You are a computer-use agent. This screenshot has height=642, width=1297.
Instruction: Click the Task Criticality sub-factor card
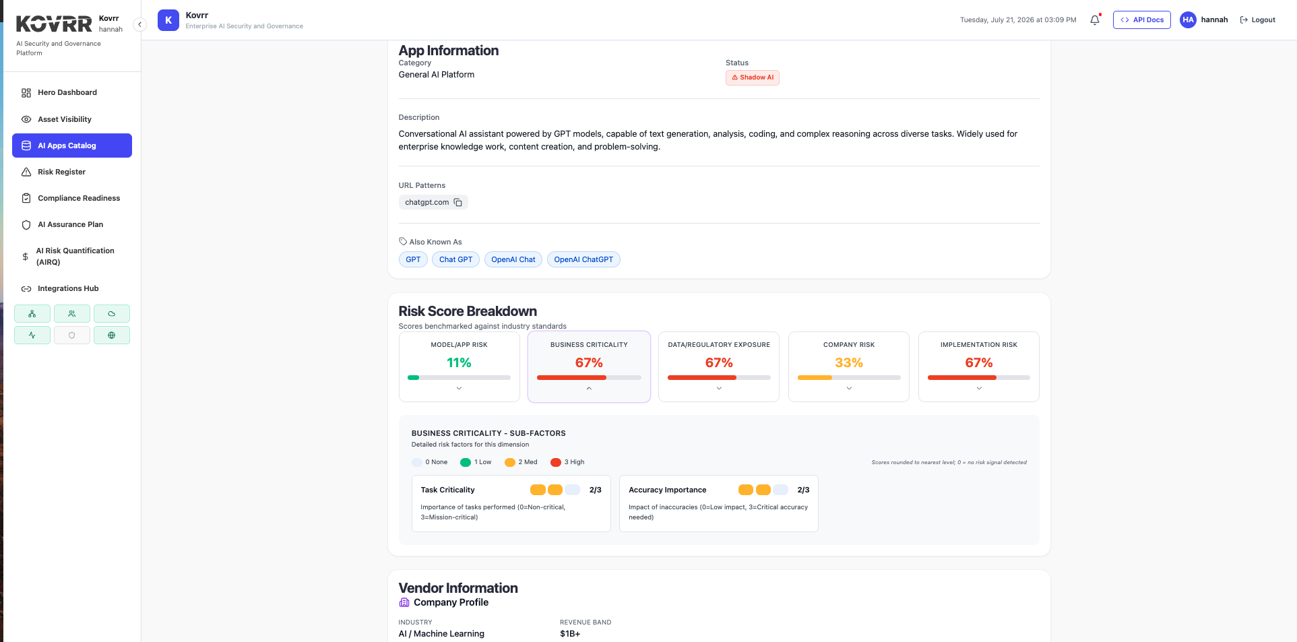pyautogui.click(x=511, y=504)
